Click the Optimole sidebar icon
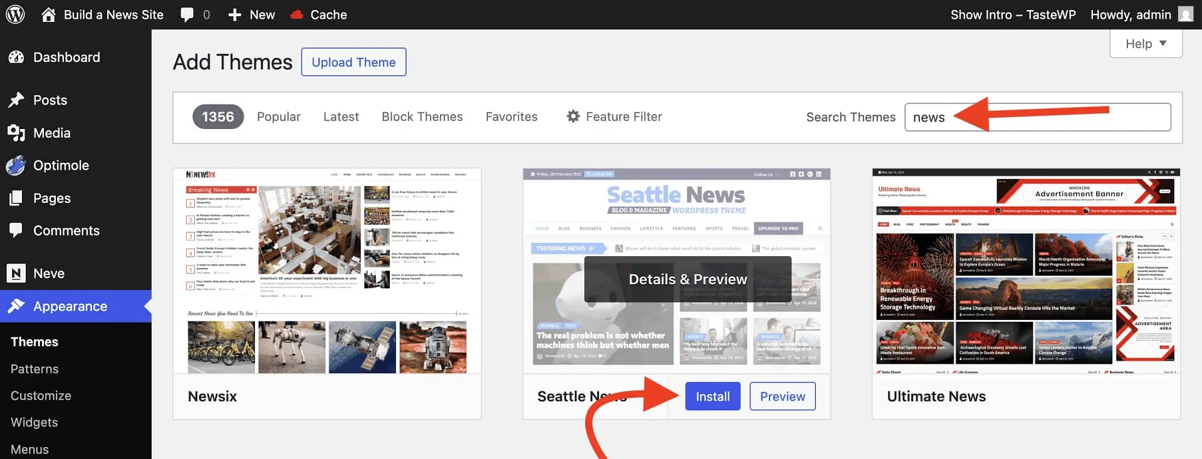The image size is (1202, 459). coord(16,165)
